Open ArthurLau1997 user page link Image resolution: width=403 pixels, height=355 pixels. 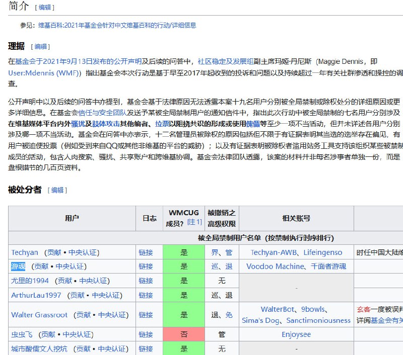[36, 295]
